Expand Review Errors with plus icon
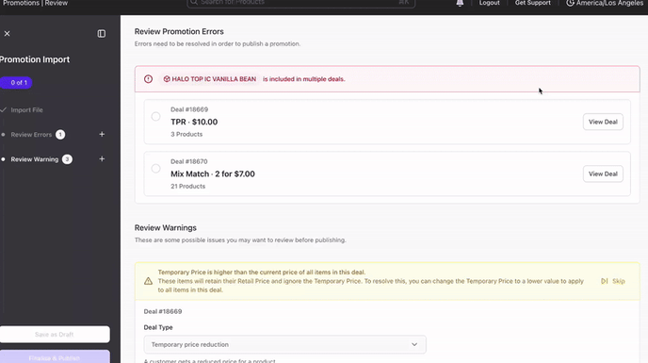The height and width of the screenshot is (363, 648). tap(102, 134)
